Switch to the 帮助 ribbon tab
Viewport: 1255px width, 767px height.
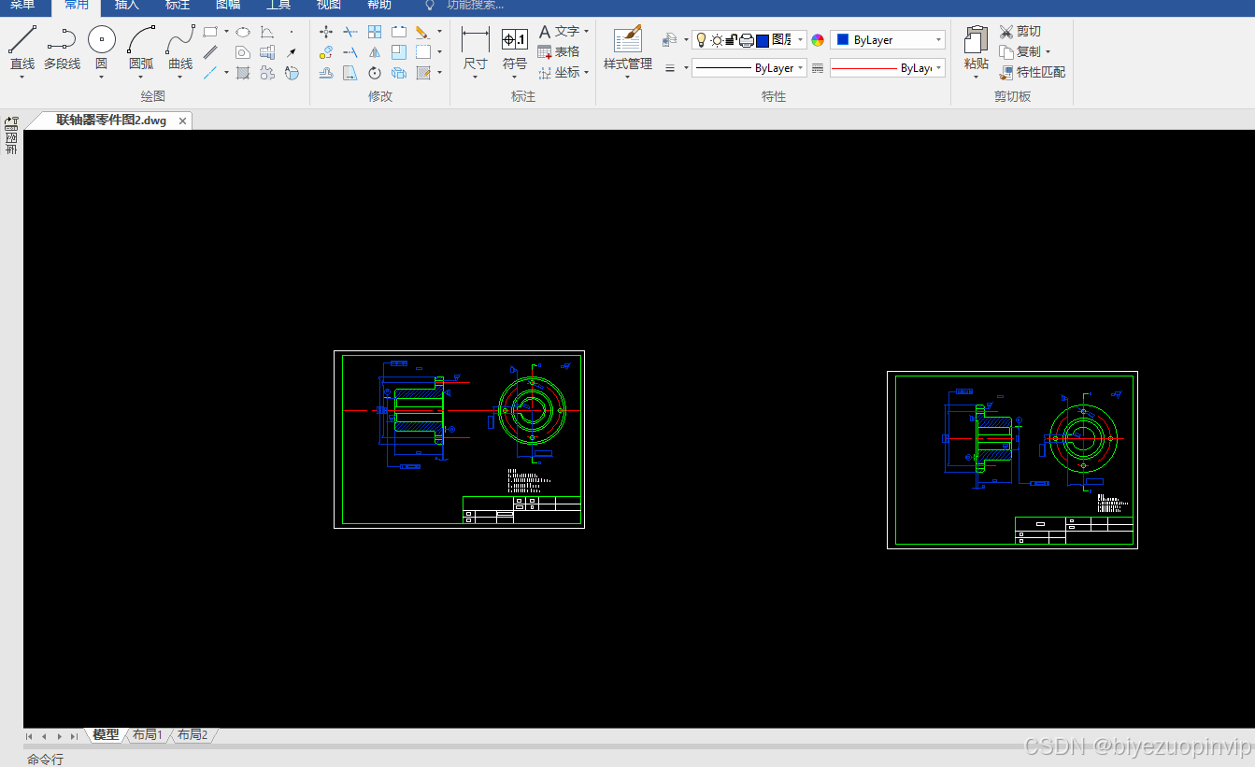(379, 5)
